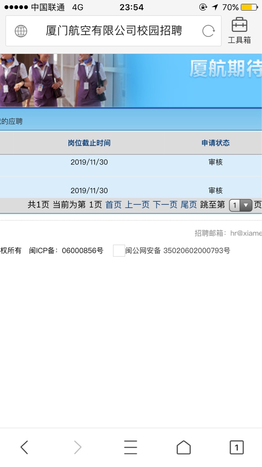Go back with the left arrow
Image resolution: width=262 pixels, height=467 pixels.
click(x=24, y=447)
